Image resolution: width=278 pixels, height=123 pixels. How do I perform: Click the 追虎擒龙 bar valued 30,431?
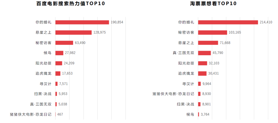pos(202,73)
